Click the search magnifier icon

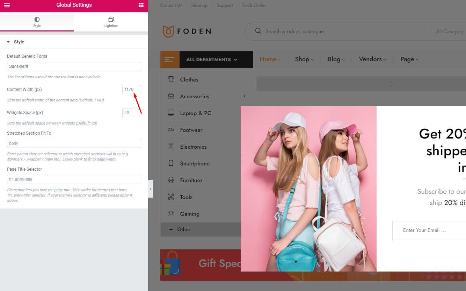click(x=259, y=31)
